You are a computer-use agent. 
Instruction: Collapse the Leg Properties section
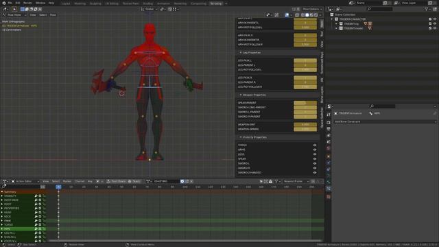pyautogui.click(x=241, y=53)
